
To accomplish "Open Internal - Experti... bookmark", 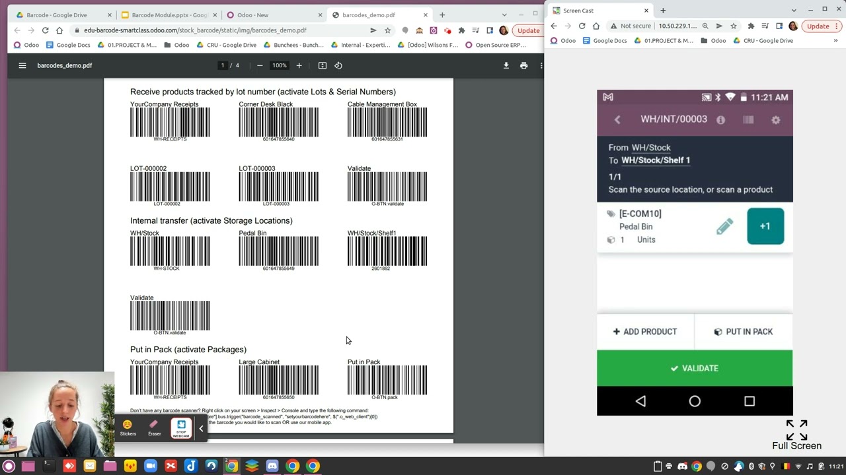I will click(x=361, y=45).
